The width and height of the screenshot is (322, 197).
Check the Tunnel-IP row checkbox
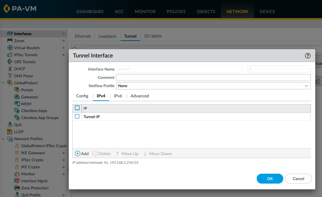[77, 117]
